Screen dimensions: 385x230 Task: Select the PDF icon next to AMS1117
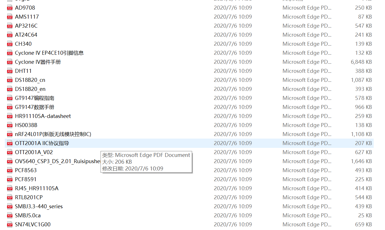10,17
